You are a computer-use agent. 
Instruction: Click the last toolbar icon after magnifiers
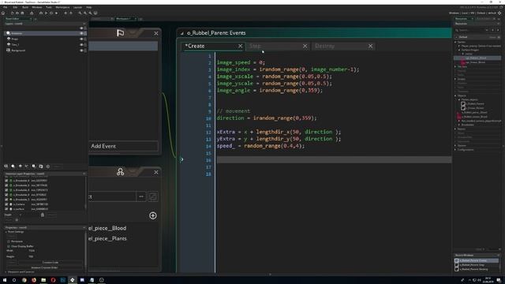(x=95, y=13)
